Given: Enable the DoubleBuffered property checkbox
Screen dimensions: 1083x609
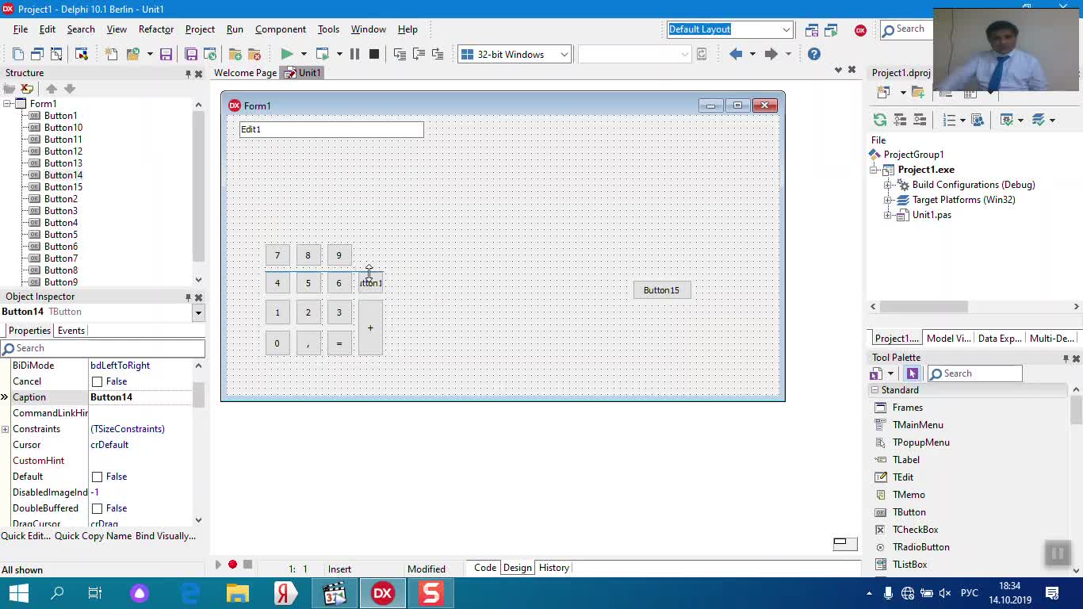Looking at the screenshot, I should [x=98, y=508].
